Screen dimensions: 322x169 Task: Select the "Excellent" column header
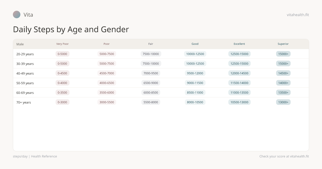(x=239, y=44)
